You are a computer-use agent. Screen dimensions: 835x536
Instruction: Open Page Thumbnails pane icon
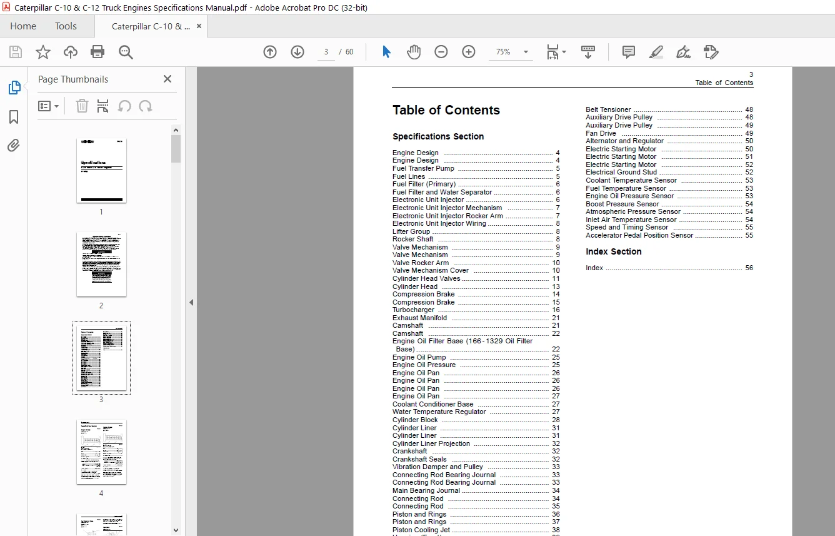(14, 88)
